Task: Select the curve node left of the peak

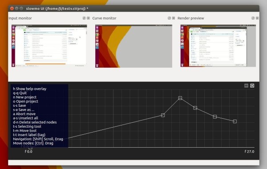Action: point(163,115)
